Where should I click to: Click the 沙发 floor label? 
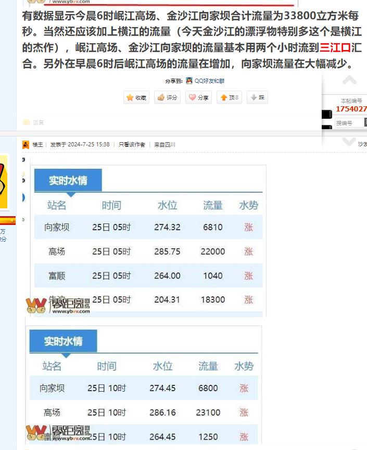tap(361, 144)
